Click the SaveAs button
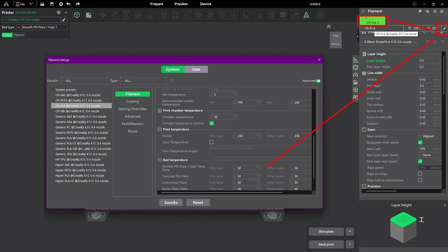448x252 pixels. click(x=171, y=202)
